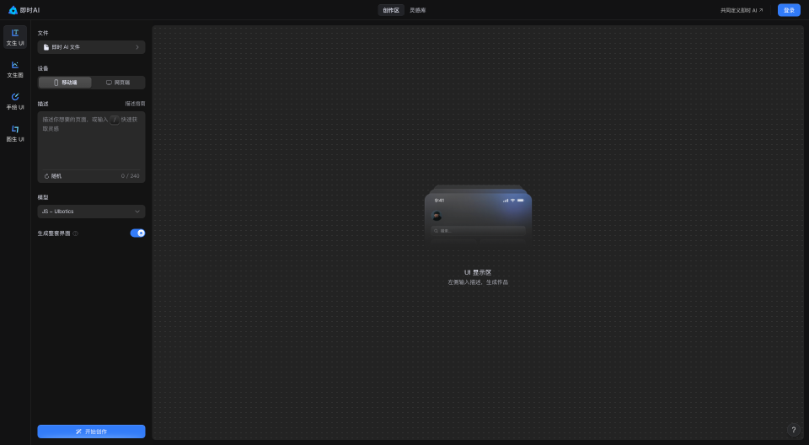Click the 登录 button

coord(789,10)
